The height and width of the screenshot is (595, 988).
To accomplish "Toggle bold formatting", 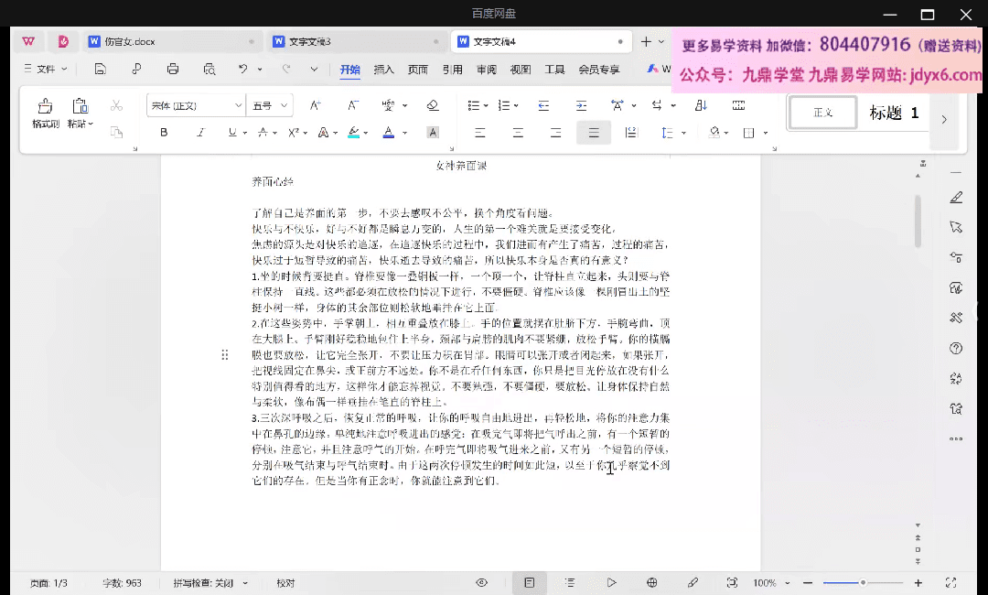I will (x=164, y=133).
